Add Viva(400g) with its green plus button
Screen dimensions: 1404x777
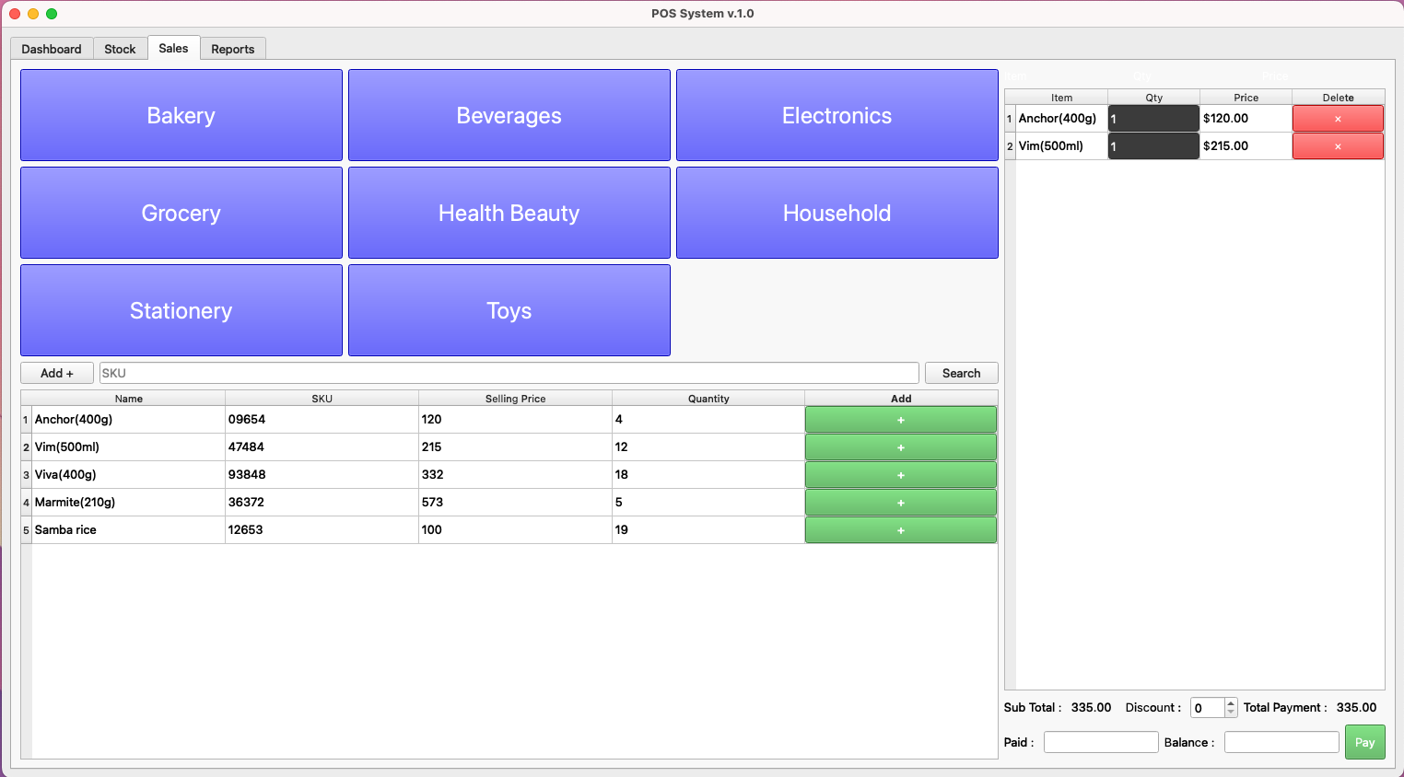click(x=901, y=474)
